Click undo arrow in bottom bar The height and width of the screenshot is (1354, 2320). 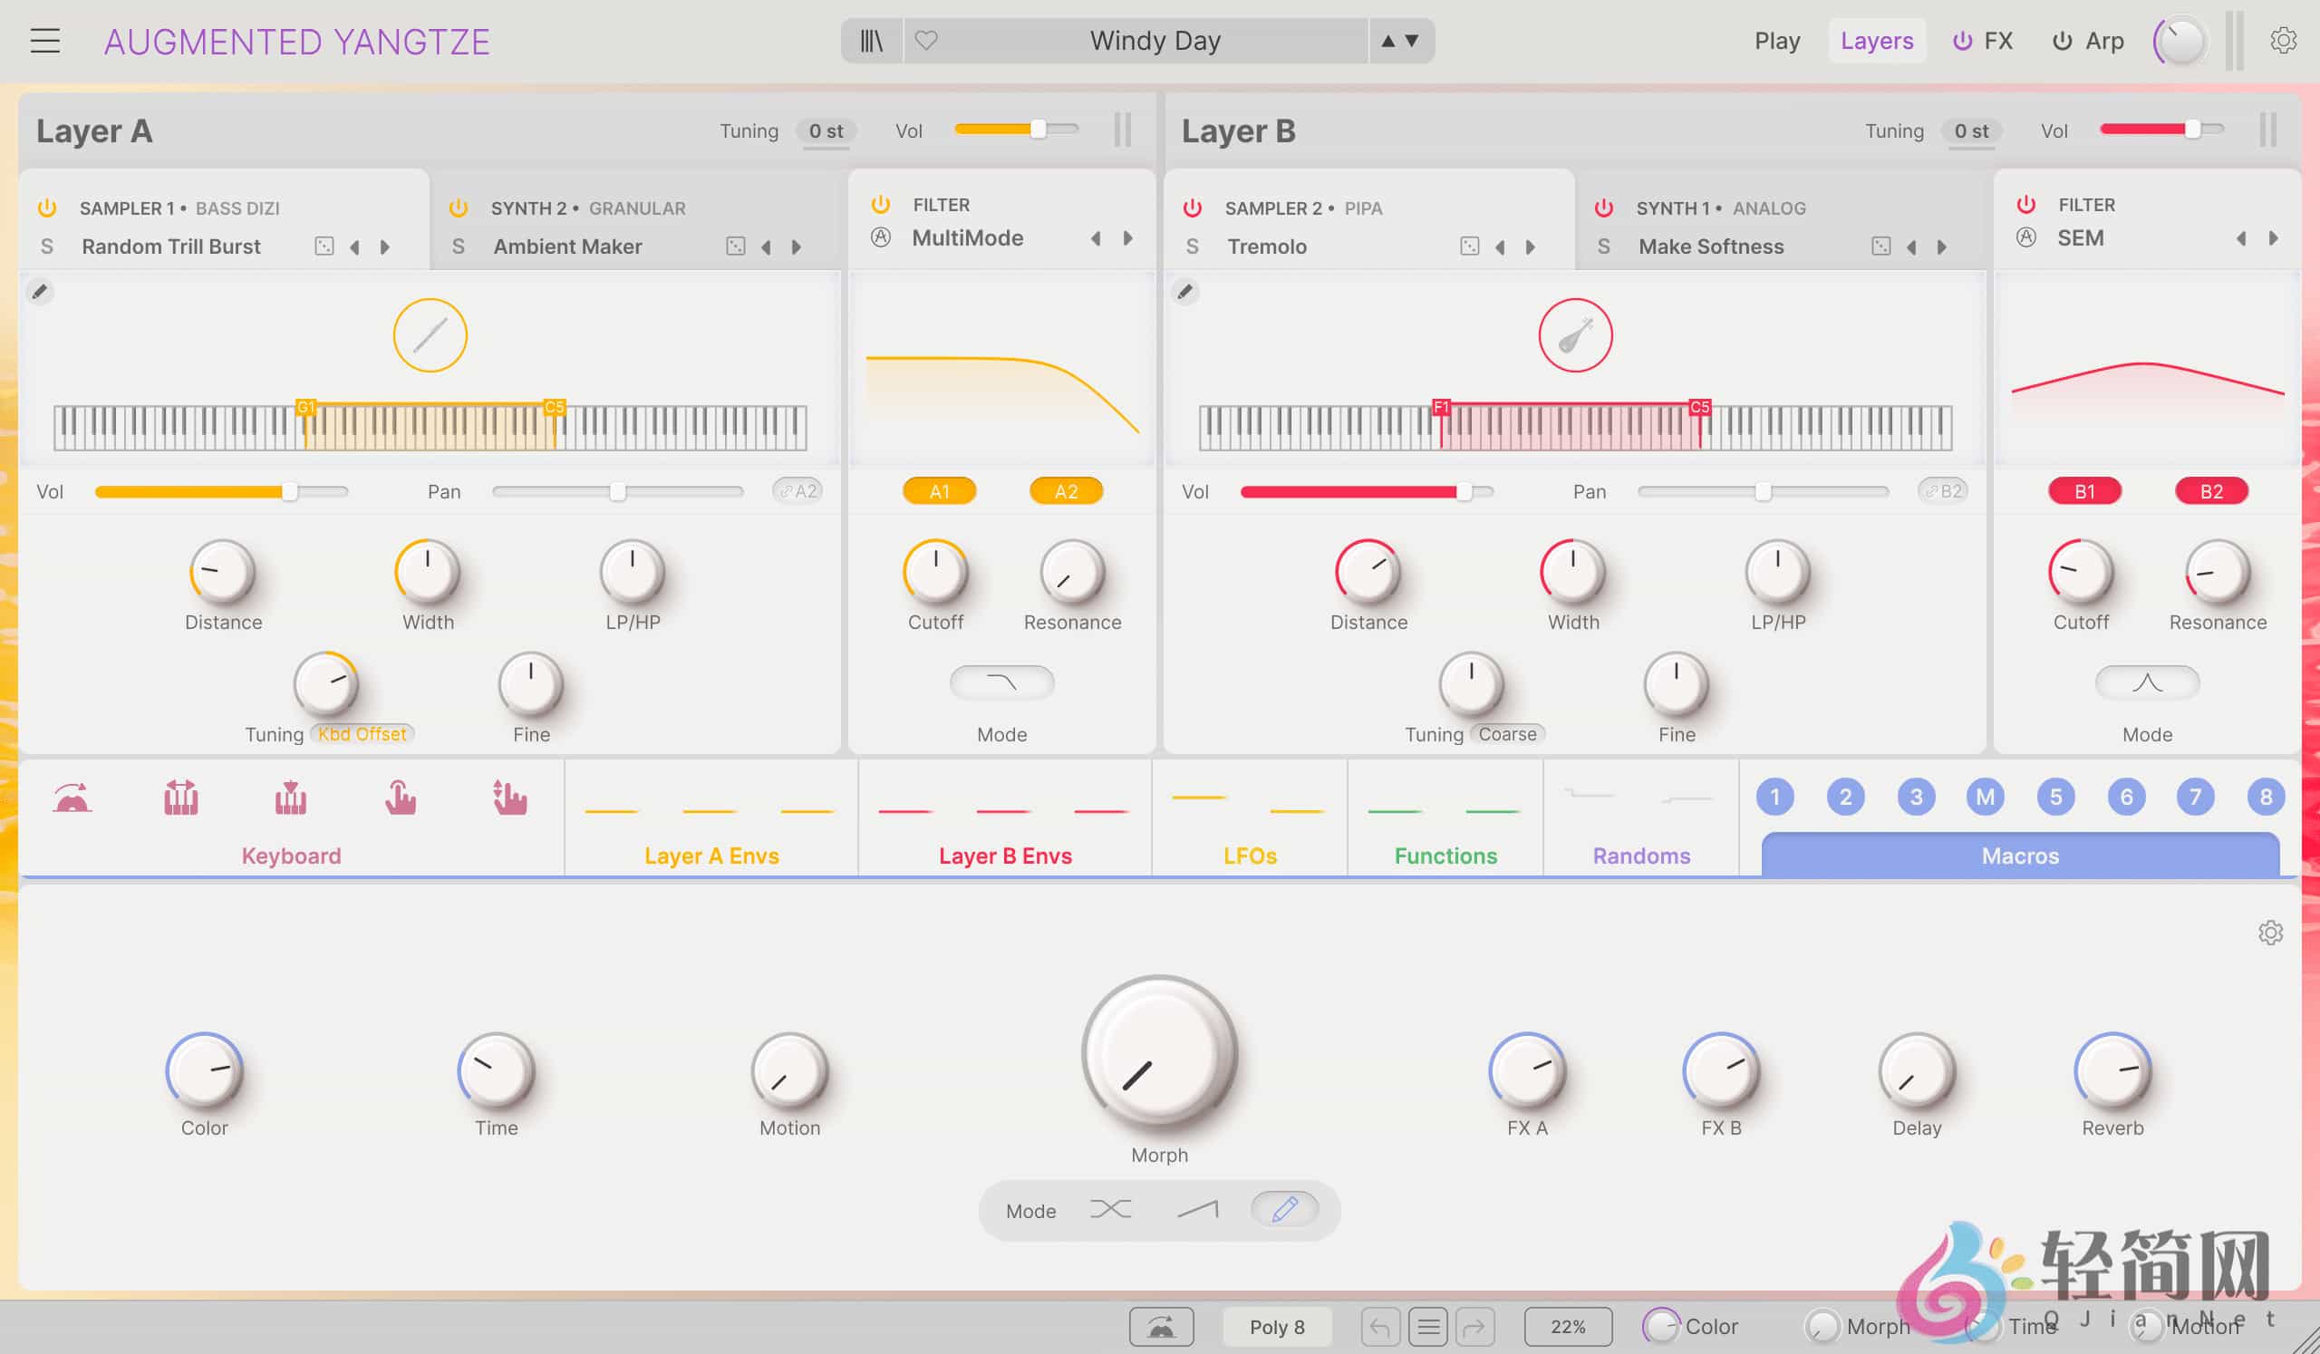coord(1380,1327)
